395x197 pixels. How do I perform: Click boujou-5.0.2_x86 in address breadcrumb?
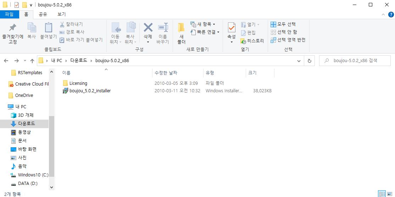coord(112,61)
